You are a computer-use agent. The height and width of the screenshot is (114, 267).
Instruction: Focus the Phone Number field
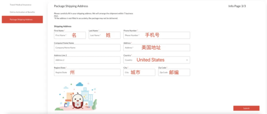tap(157, 35)
